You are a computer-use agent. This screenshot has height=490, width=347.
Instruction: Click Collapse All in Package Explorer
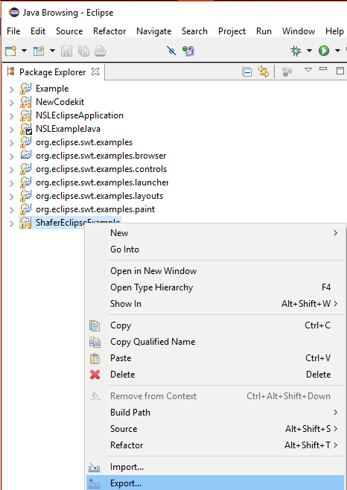tap(247, 72)
